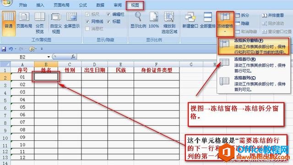
Task: Open the 页面布局 ribbon tab
Action: pos(61,5)
